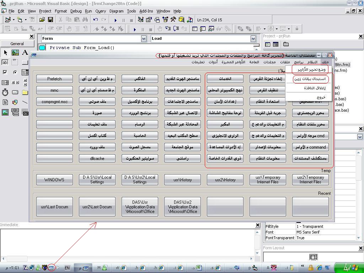
Task: Open the Add-Ins menu
Action: 146,11
